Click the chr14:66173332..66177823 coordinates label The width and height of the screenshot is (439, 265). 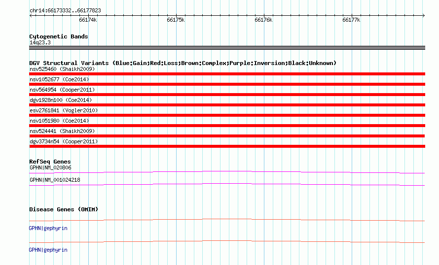pos(65,10)
